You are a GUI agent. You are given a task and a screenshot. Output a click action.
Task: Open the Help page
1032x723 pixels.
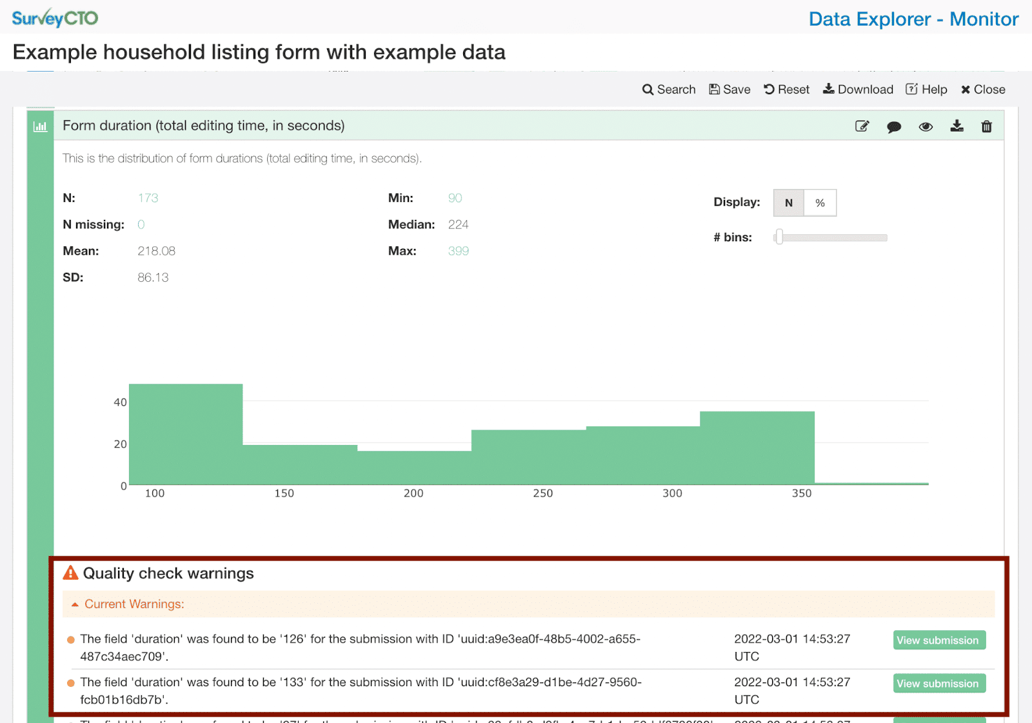coord(926,90)
